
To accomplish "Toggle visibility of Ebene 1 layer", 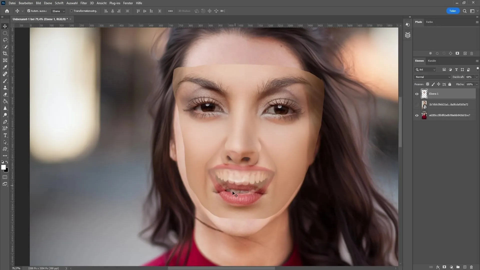I will (x=417, y=93).
